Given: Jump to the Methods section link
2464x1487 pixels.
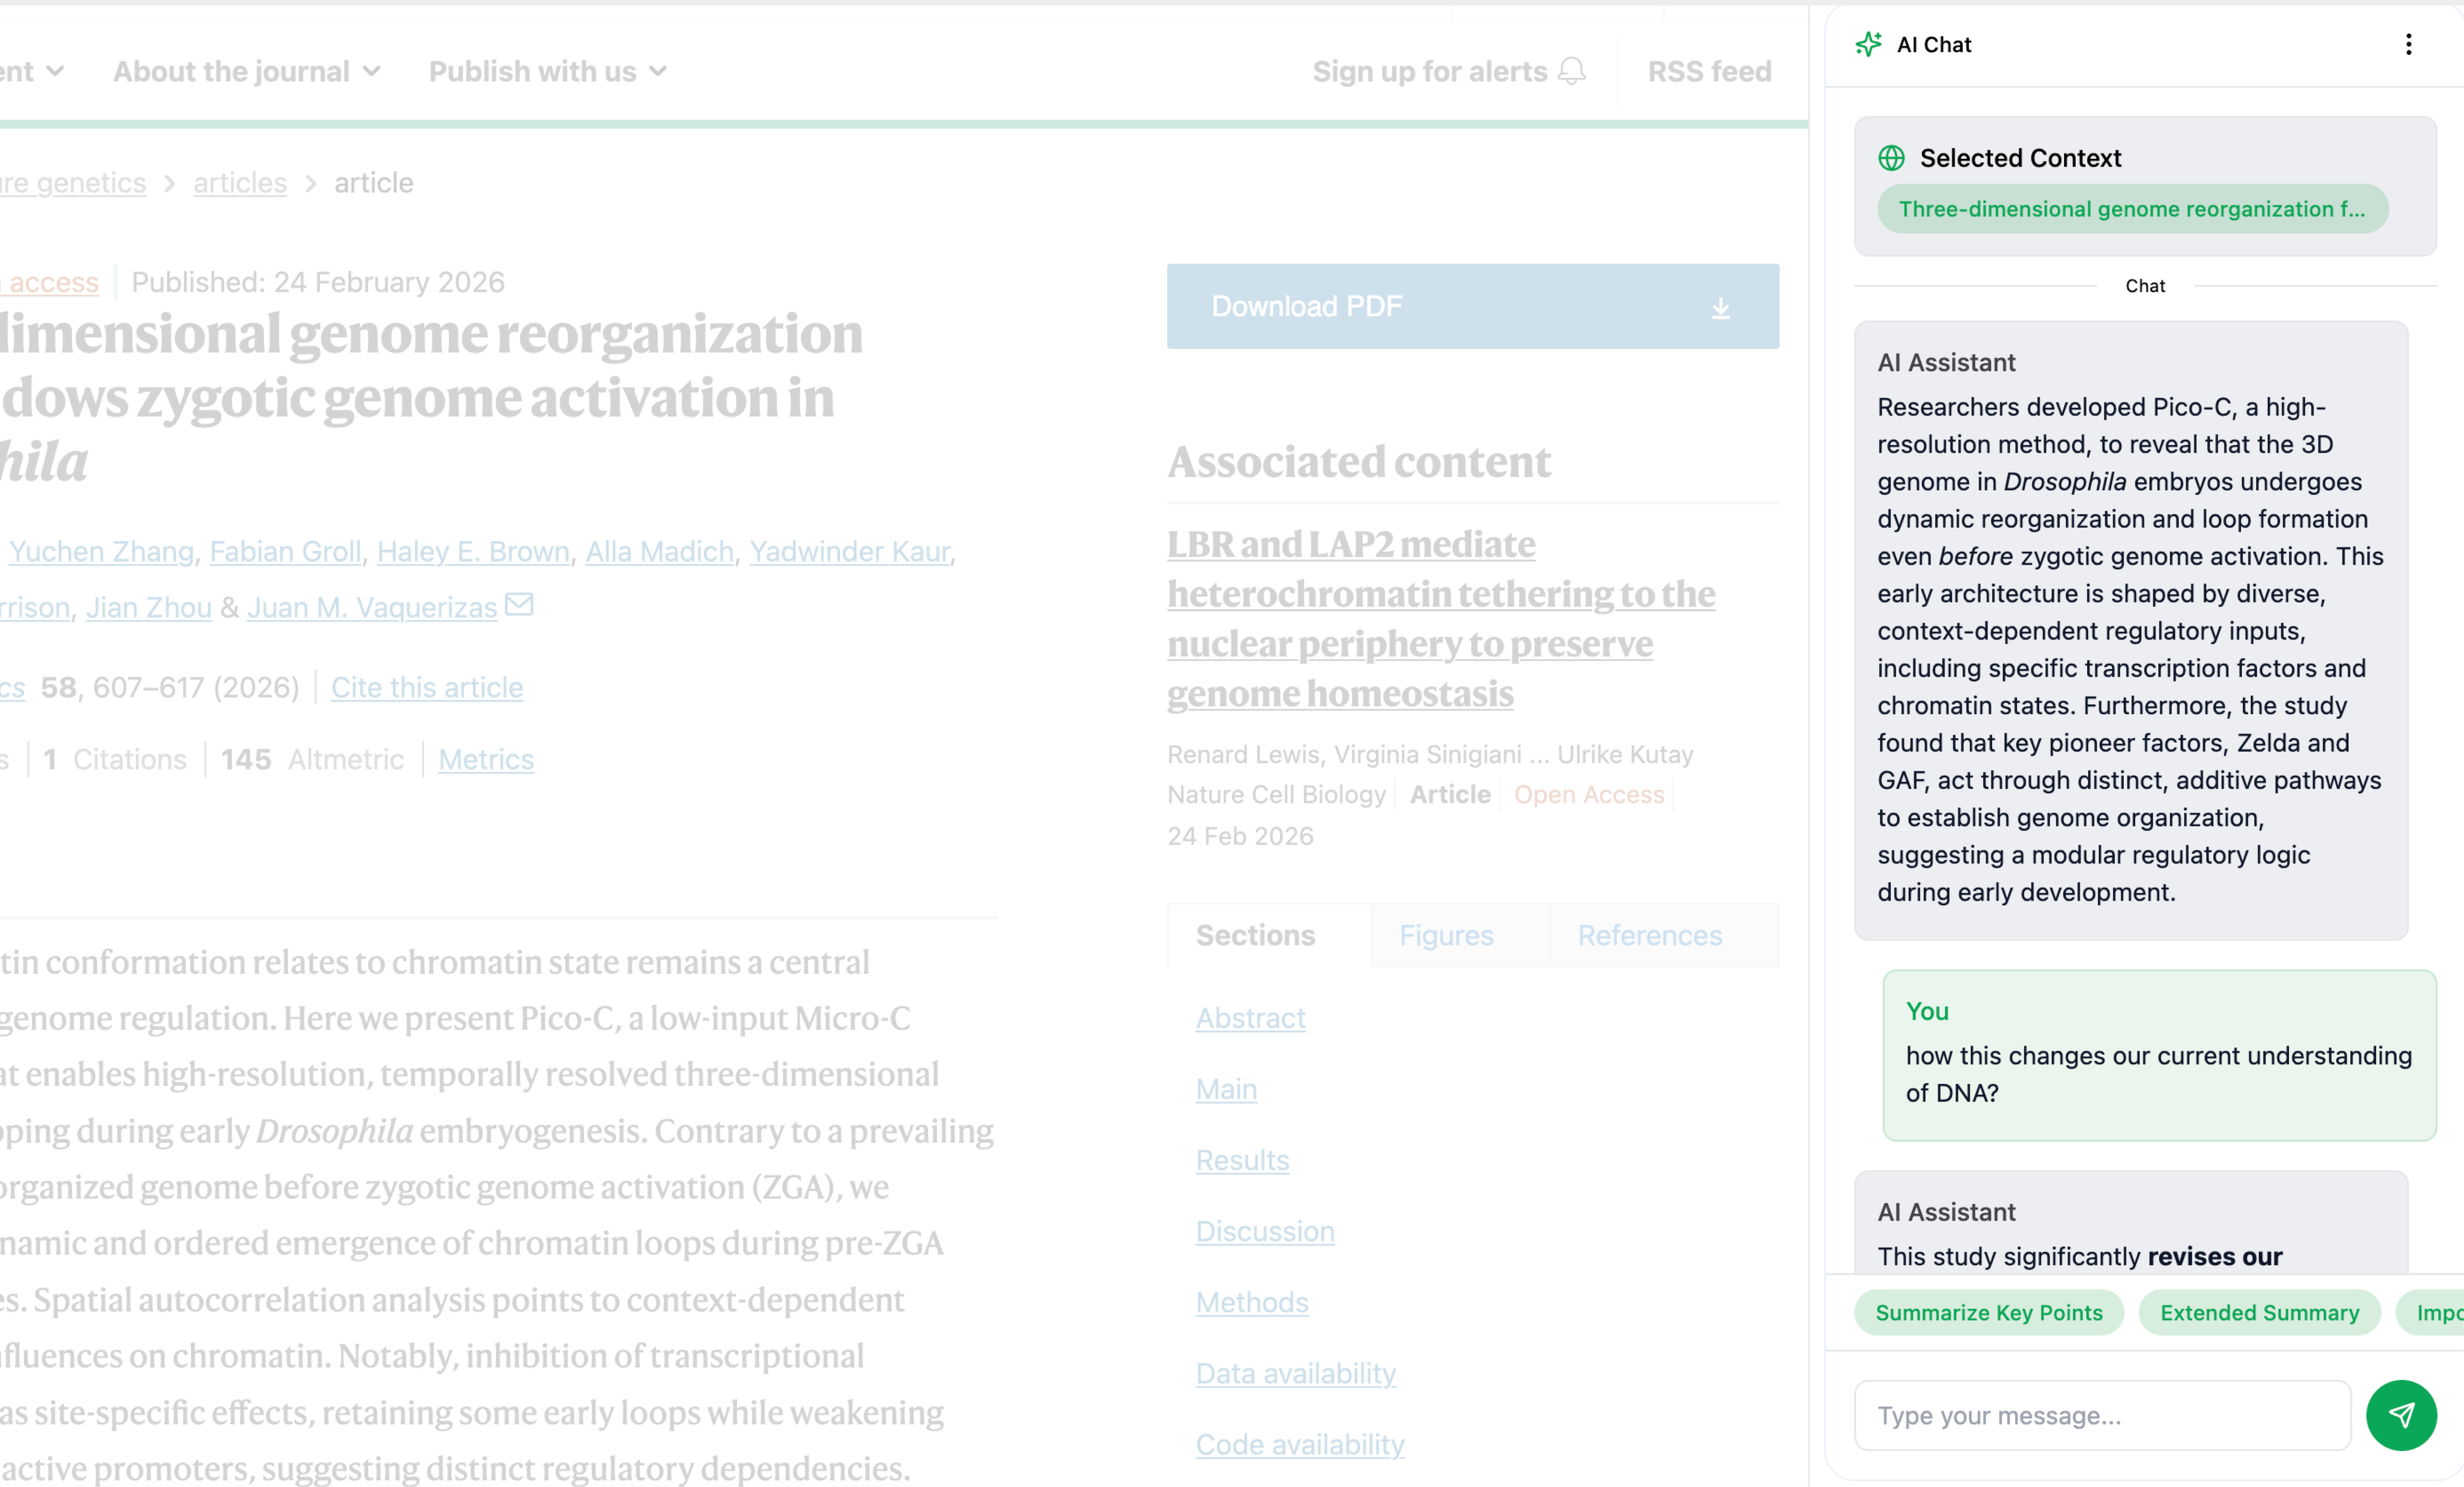Looking at the screenshot, I should click(x=1252, y=1302).
